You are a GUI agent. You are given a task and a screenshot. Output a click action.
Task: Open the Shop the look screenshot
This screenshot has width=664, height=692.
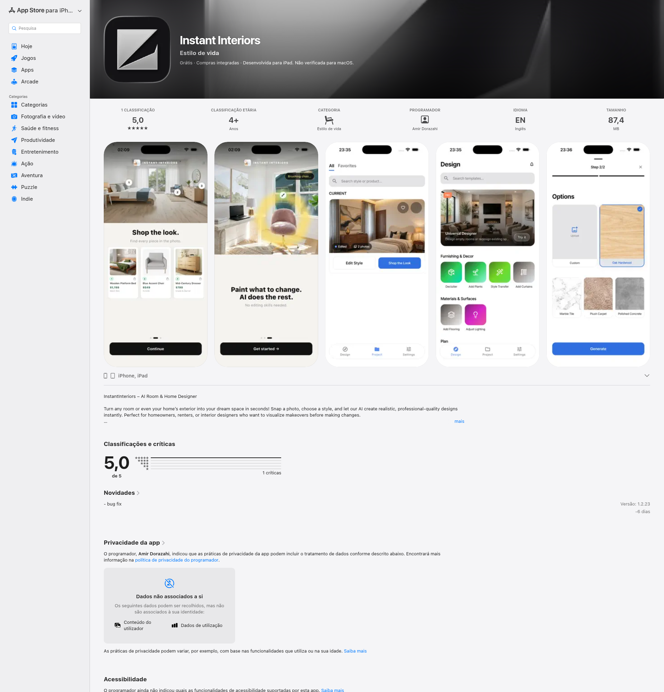(156, 255)
